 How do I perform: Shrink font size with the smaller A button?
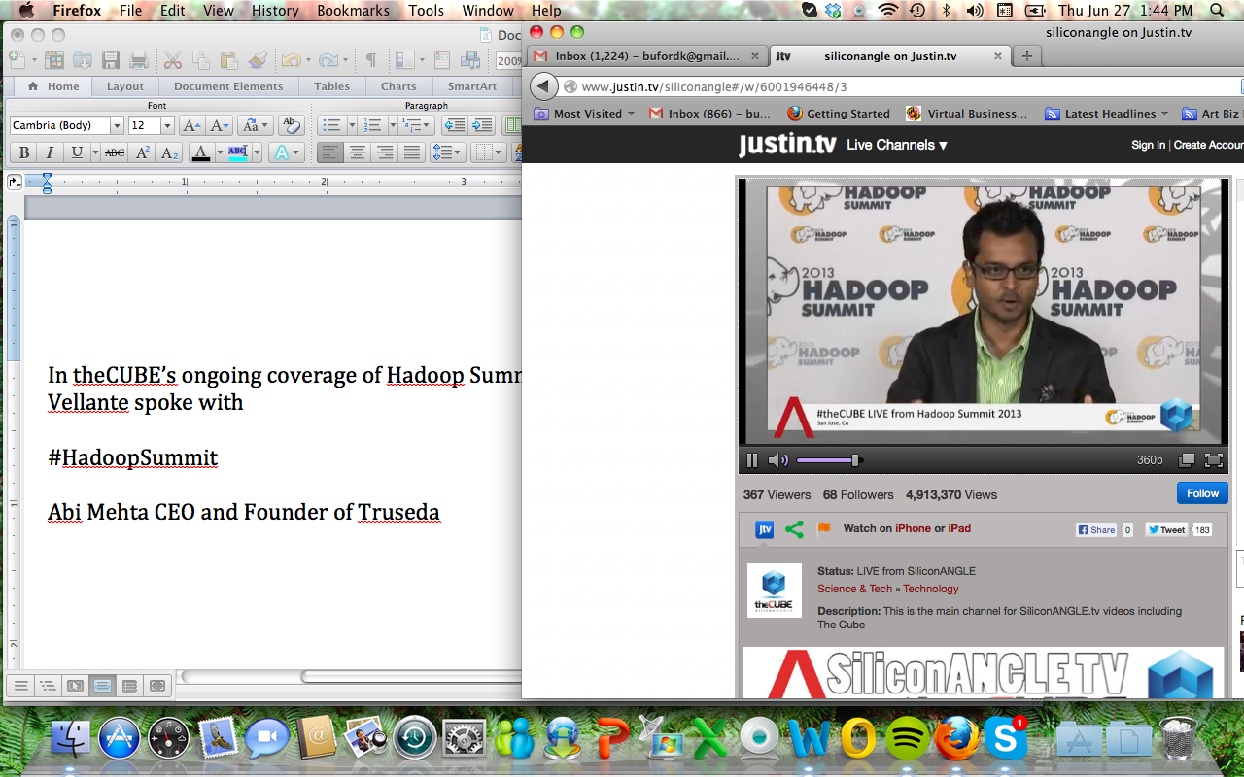(x=219, y=125)
